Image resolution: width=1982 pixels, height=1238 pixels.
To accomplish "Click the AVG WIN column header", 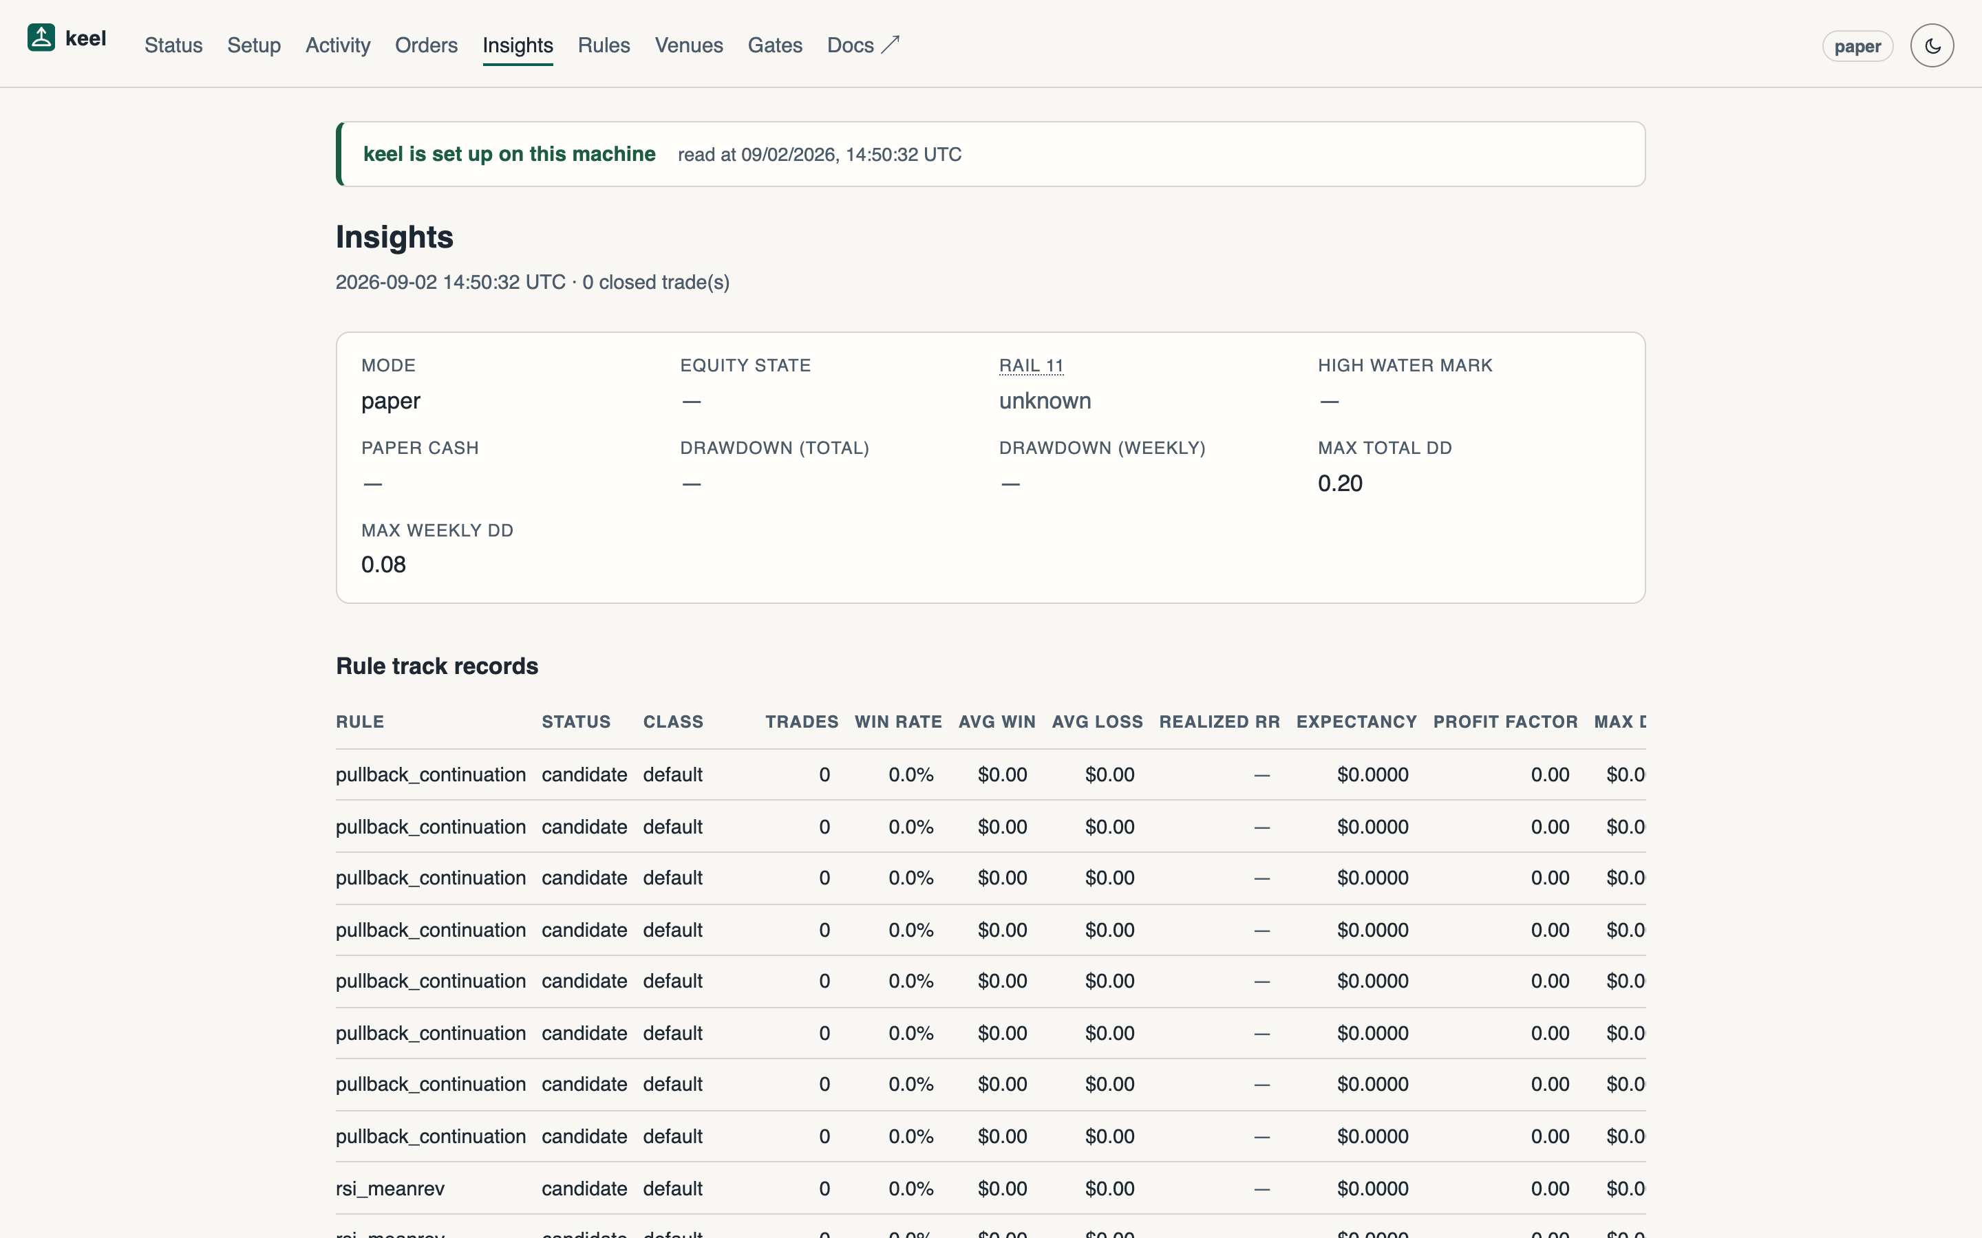I will (997, 721).
